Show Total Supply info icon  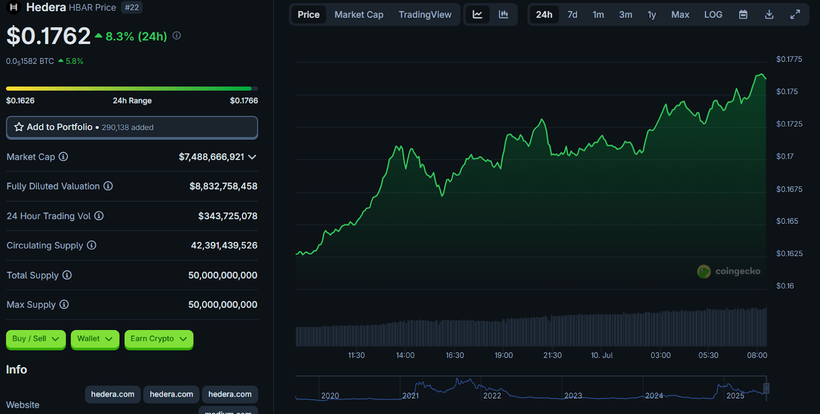[x=67, y=275]
